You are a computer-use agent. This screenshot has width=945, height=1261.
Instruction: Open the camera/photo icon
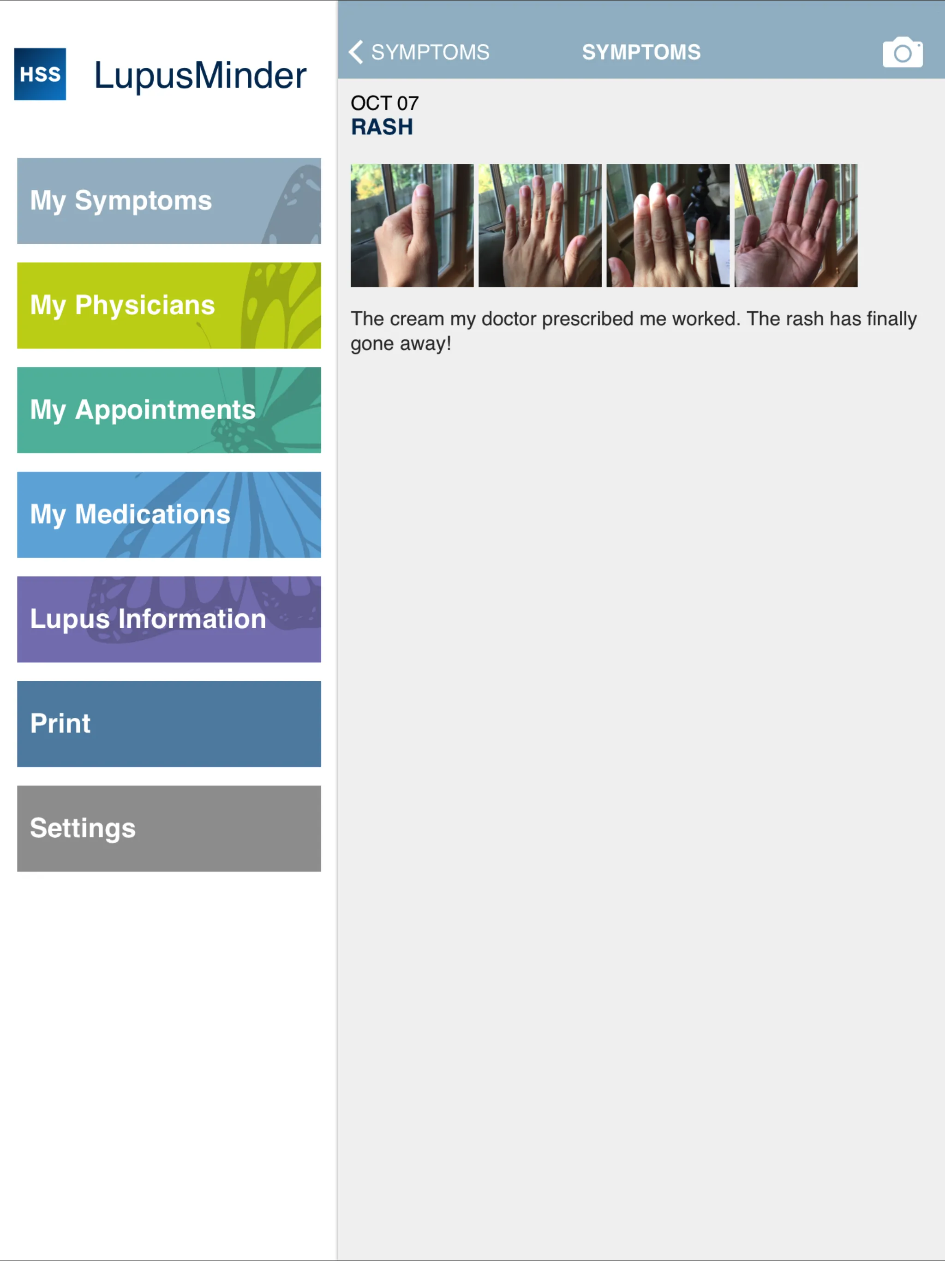click(905, 52)
